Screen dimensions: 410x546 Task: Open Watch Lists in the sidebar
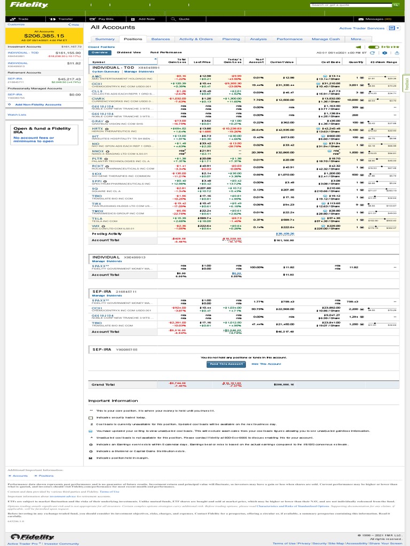click(x=17, y=115)
